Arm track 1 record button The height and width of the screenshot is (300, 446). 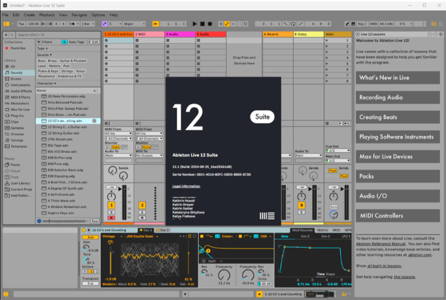point(111,218)
